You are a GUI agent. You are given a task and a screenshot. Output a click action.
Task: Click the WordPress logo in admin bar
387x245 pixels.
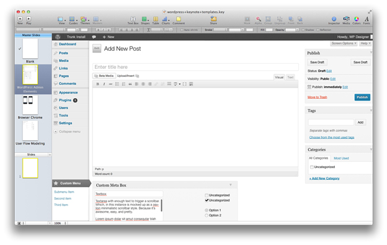click(x=58, y=37)
